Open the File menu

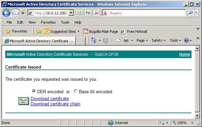coord(9,22)
